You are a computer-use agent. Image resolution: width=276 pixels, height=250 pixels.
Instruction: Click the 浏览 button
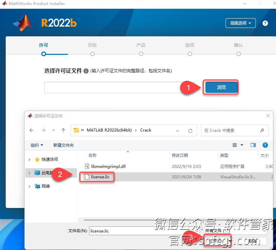tap(221, 87)
